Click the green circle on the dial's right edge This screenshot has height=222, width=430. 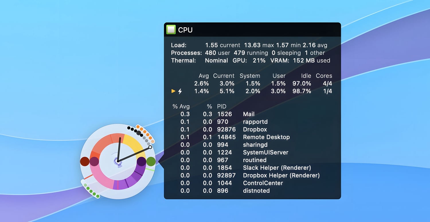[151, 161]
